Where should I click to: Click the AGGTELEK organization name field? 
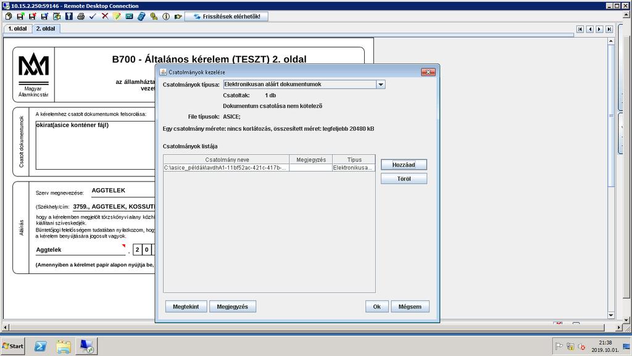click(x=123, y=191)
